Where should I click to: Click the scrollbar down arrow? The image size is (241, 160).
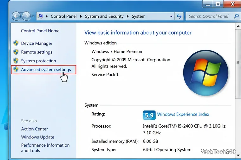tap(238, 155)
